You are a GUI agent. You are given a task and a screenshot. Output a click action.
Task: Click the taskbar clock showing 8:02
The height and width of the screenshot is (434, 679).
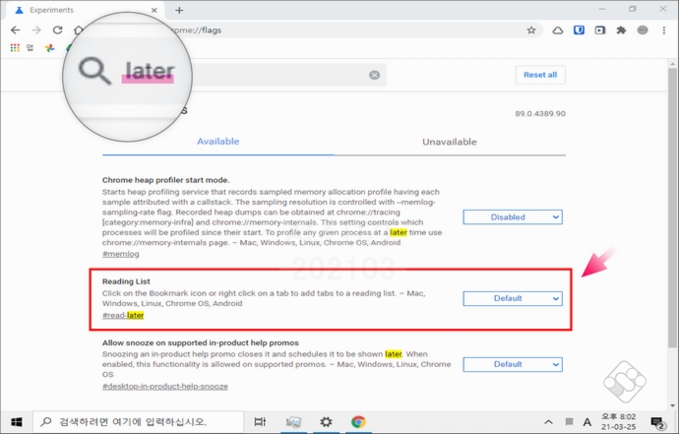click(618, 421)
